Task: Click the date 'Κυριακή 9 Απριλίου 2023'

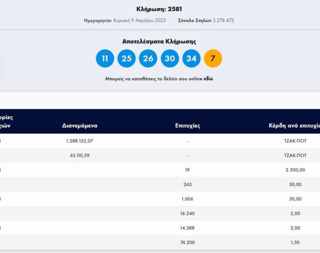Action: (140, 20)
